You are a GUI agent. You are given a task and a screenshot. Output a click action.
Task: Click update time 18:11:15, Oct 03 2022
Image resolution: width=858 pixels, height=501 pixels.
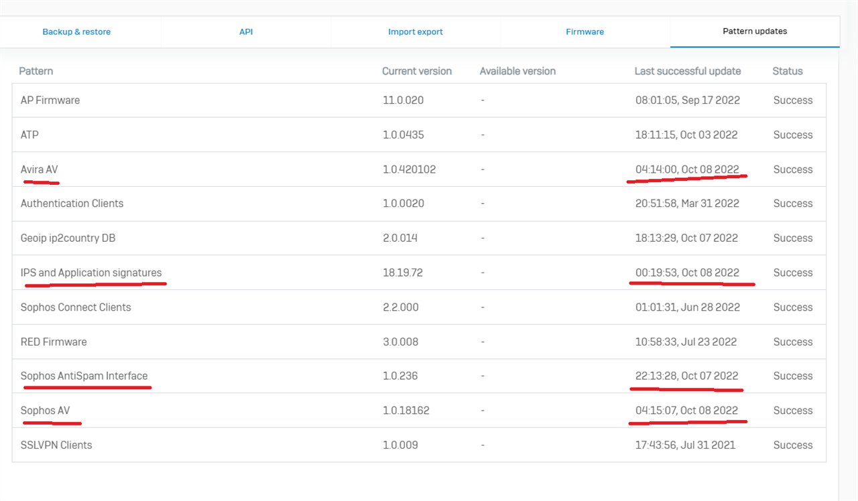coord(686,135)
